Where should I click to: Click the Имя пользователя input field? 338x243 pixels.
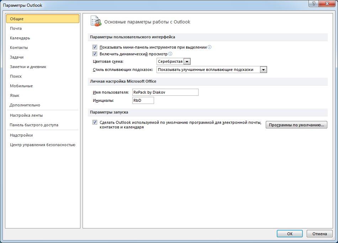click(x=165, y=92)
